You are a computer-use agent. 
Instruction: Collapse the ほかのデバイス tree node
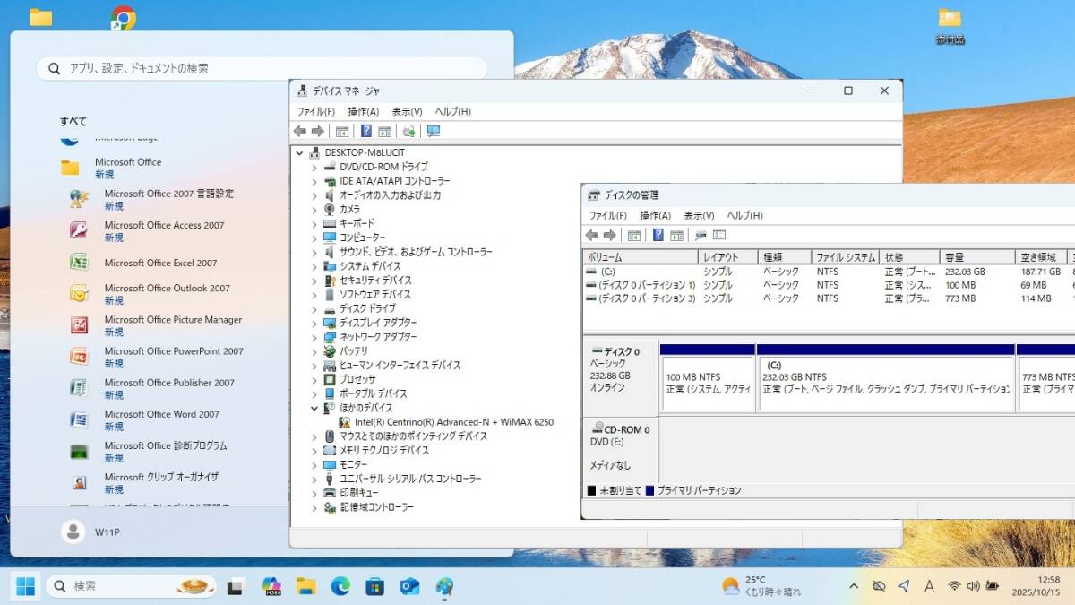tap(314, 408)
